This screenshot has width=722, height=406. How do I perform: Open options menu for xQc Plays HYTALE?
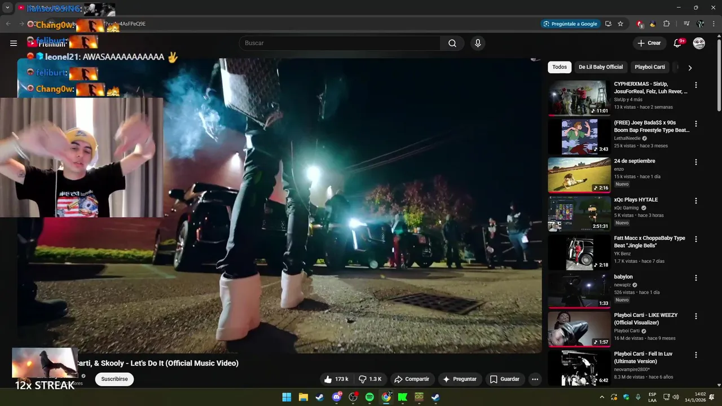coord(695,201)
